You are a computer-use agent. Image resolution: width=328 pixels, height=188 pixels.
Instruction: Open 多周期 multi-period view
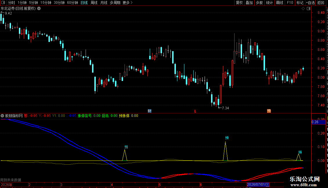[115, 3]
